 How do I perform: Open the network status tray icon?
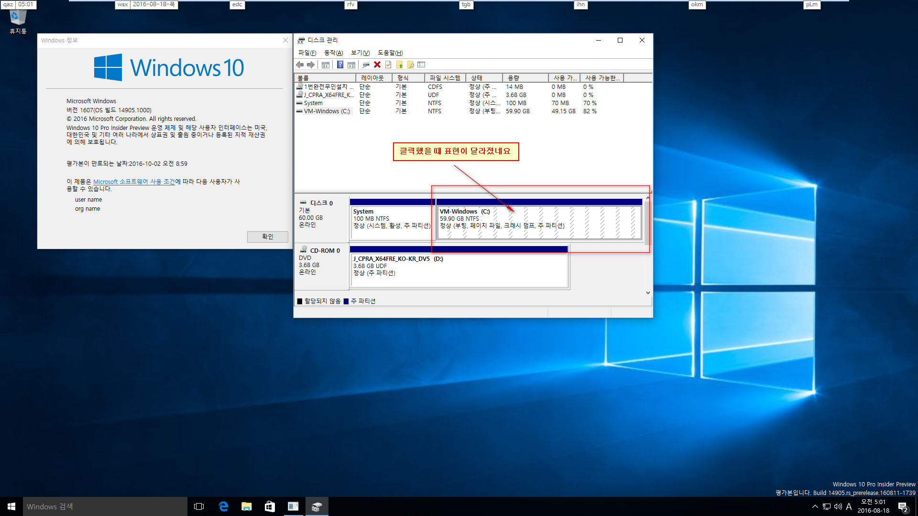tap(827, 506)
